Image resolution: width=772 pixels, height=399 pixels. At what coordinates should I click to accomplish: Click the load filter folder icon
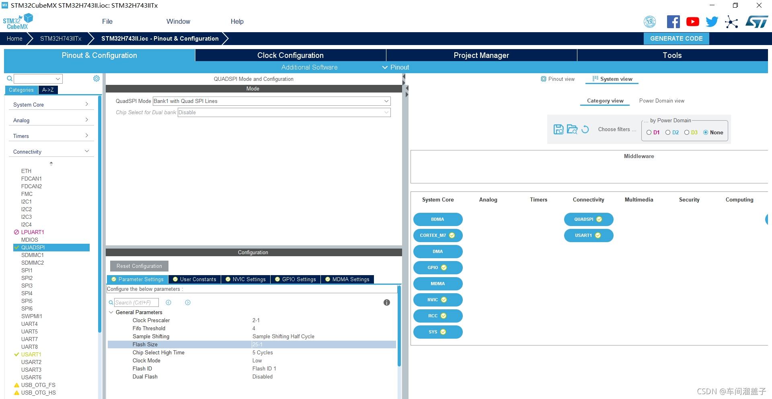tap(572, 129)
